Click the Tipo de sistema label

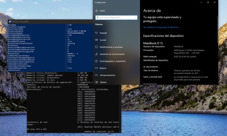coord(150,71)
